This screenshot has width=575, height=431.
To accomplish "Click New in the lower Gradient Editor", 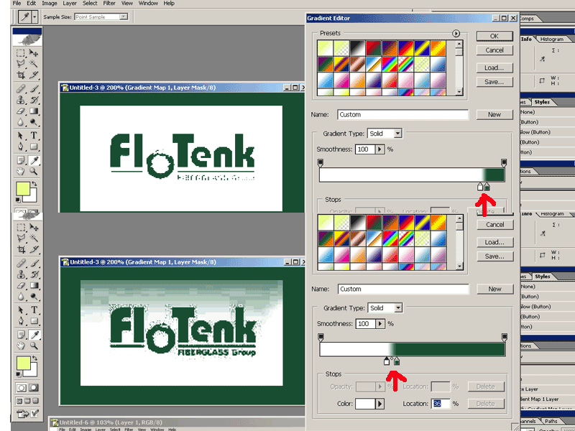I will coord(494,289).
